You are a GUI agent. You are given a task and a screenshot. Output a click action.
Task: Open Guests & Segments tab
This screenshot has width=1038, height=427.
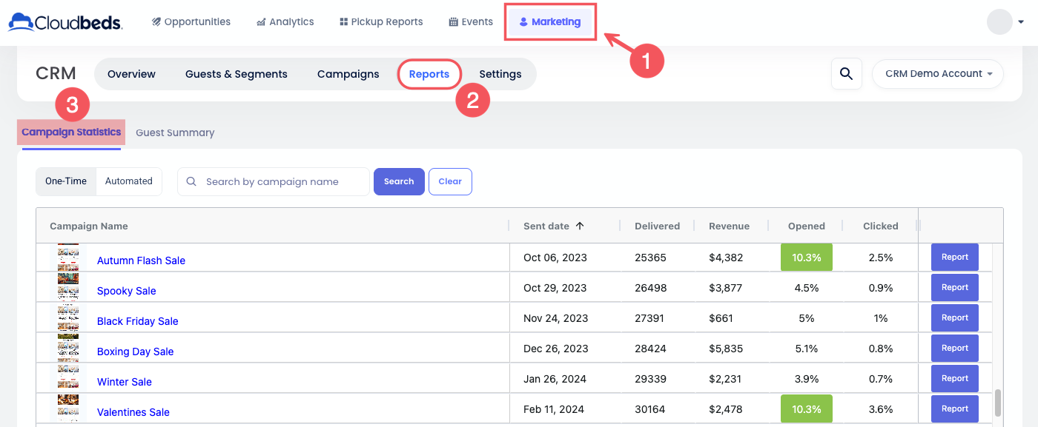point(236,74)
